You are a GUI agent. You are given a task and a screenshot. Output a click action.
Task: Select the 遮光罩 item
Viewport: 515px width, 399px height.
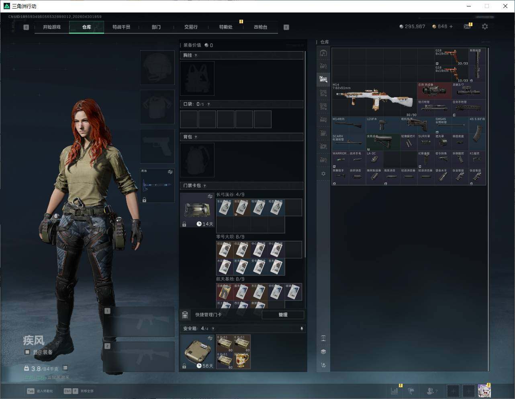coord(443,142)
